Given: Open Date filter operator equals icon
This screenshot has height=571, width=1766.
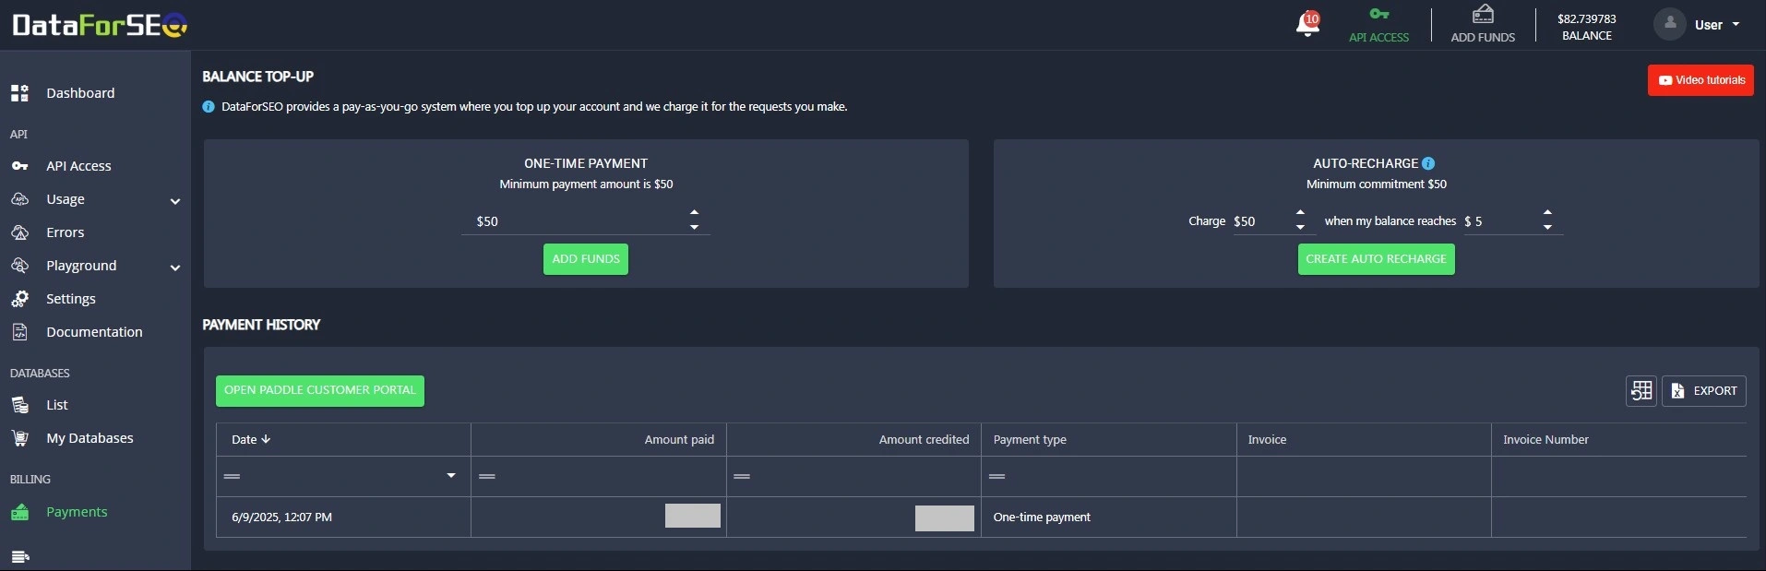Looking at the screenshot, I should (232, 477).
